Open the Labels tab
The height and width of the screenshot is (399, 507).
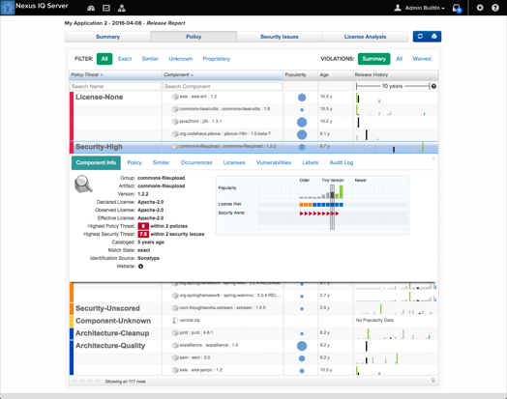tap(310, 162)
